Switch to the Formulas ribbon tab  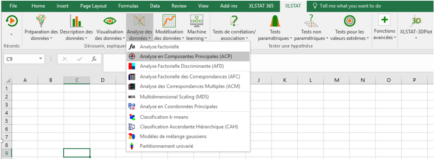point(128,6)
